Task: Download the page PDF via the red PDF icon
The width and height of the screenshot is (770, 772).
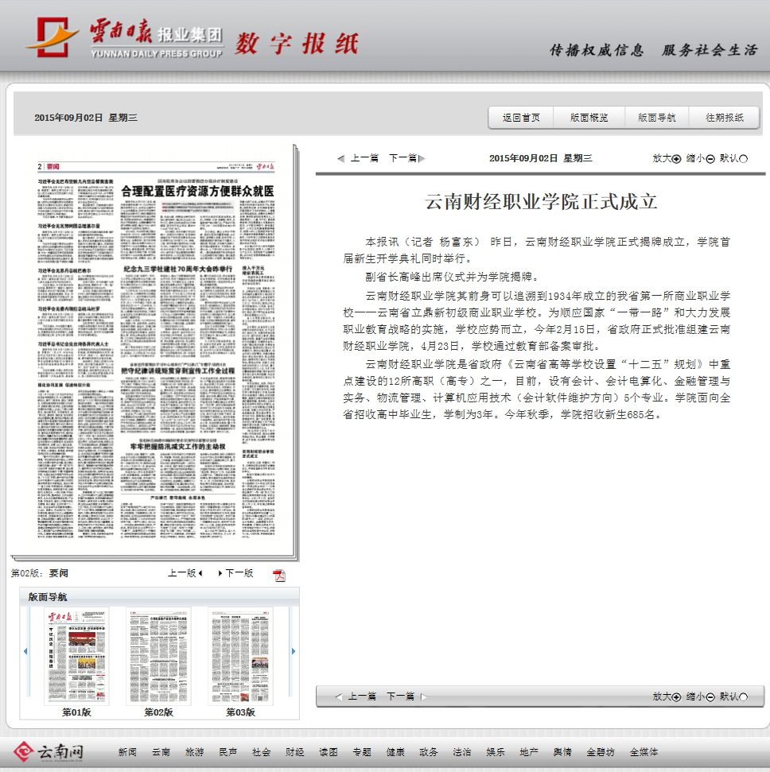Action: [279, 575]
